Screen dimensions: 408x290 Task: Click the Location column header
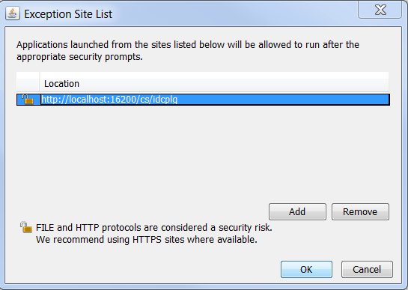coord(214,84)
